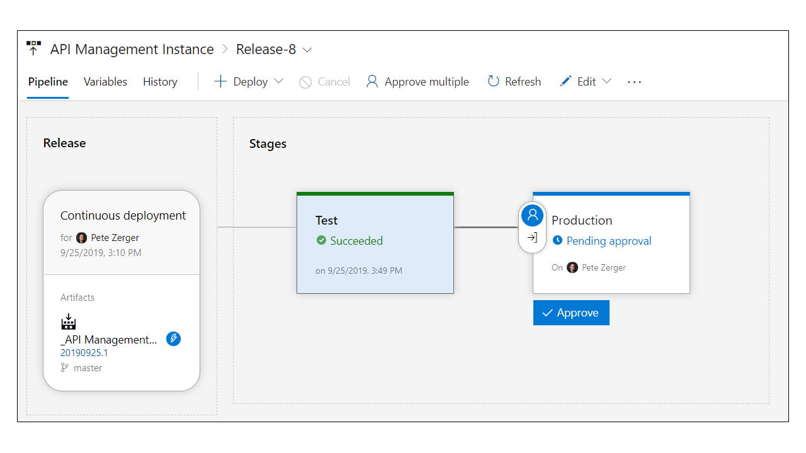
Task: Click the plus icon next to Deploy
Action: tap(220, 81)
